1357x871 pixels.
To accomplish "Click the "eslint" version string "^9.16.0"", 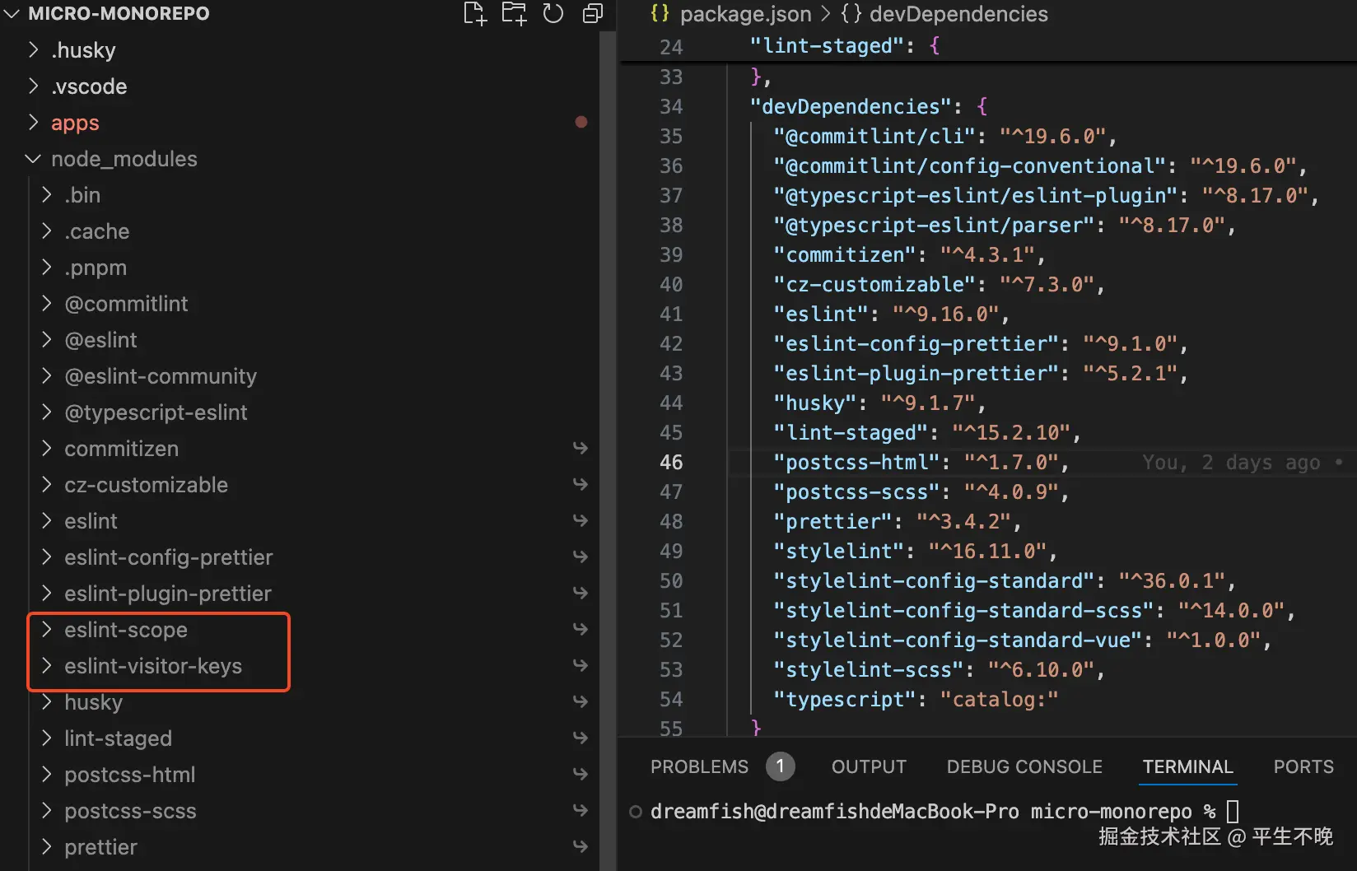I will pos(945,314).
